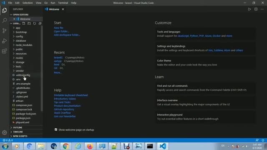The width and height of the screenshot is (267, 150).
Task: Click the Run play icon in editor toolbar
Action: pyautogui.click(x=249, y=9)
